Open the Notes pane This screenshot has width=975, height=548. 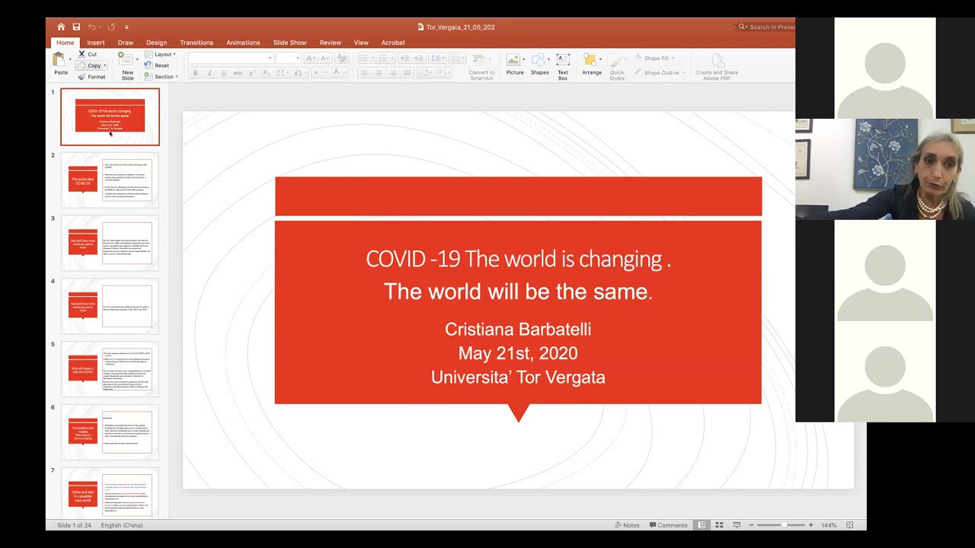tap(627, 525)
